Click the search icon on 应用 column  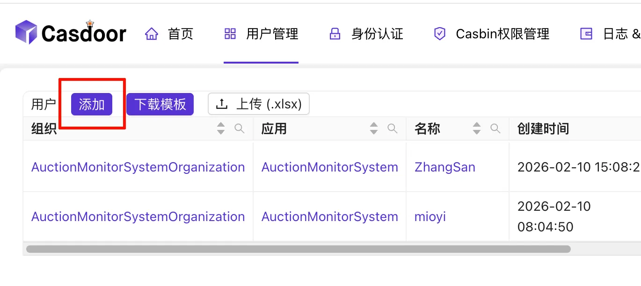coord(393,129)
